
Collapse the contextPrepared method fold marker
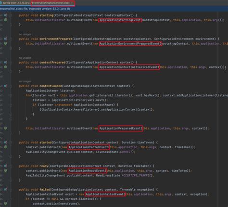coord(11,63)
